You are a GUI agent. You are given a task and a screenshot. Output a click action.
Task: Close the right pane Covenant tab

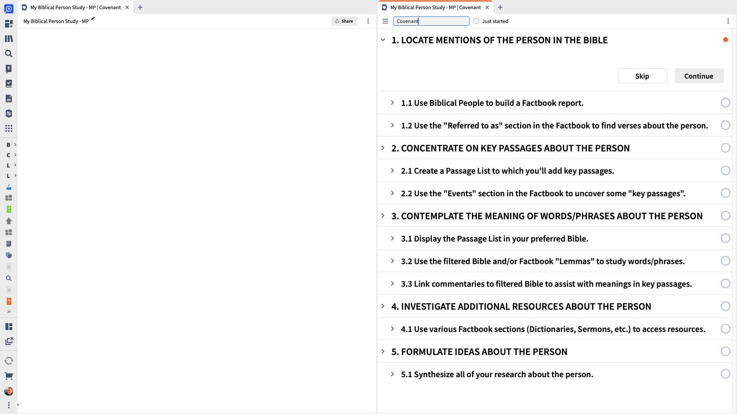point(487,7)
